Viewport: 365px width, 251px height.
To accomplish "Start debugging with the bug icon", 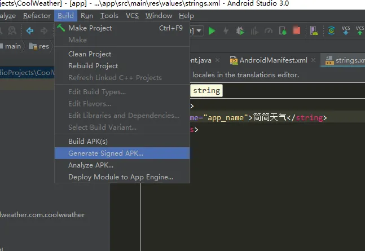I will tap(240, 30).
